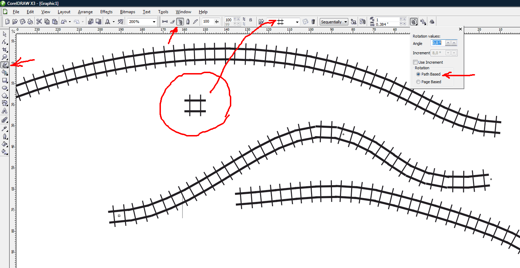Select the Pick tool in the toolbox
The image size is (520, 268).
point(5,34)
